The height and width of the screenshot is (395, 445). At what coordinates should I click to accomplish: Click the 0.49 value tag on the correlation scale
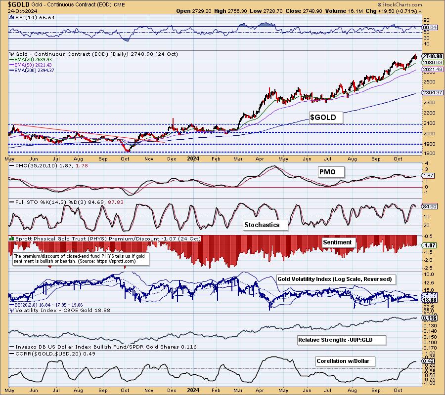pyautogui.click(x=429, y=361)
